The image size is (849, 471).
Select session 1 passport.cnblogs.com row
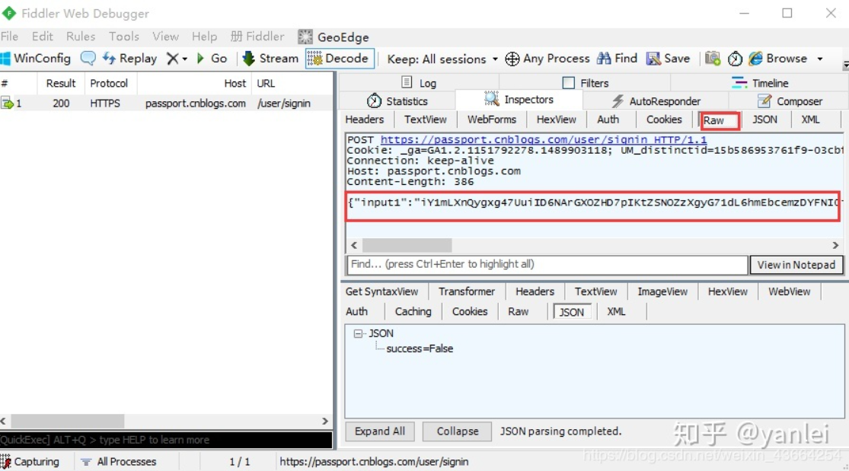[166, 103]
